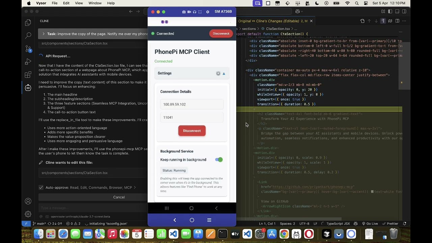
Task: Open Run and Debug view
Action: coord(28,62)
